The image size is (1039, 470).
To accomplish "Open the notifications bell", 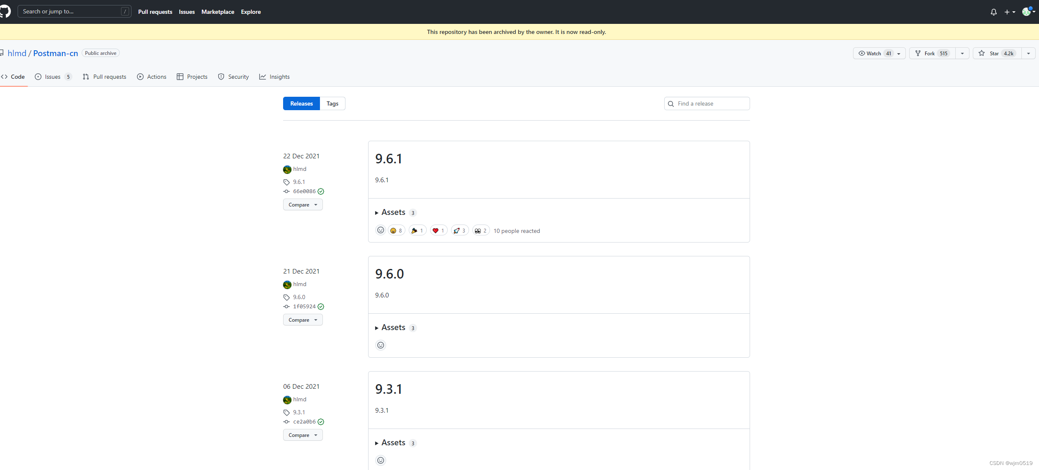I will click(x=993, y=12).
